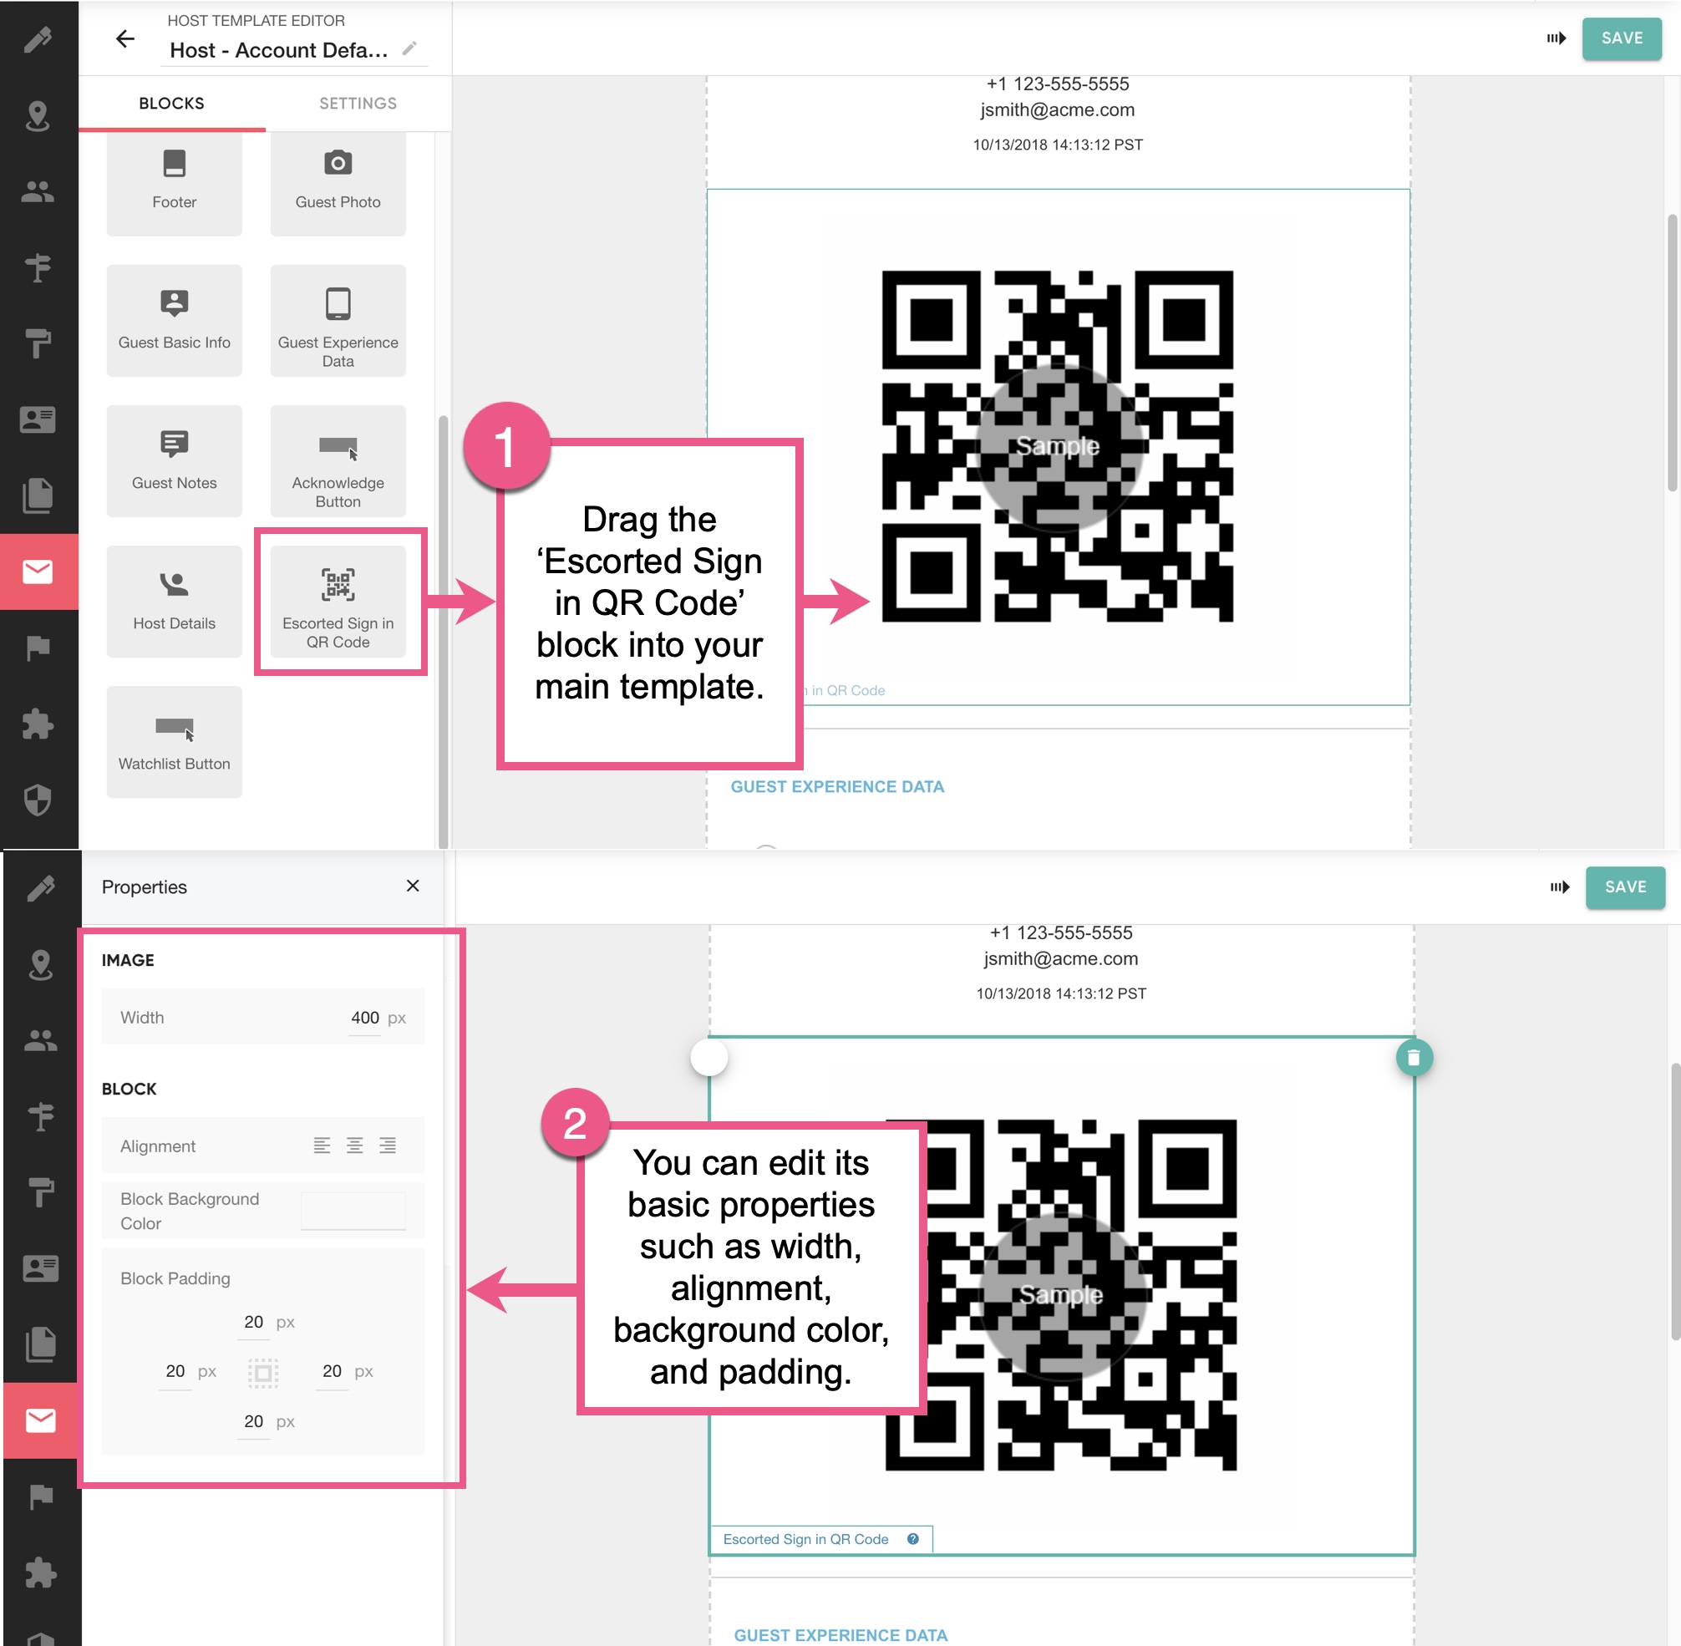The width and height of the screenshot is (1681, 1646).
Task: Close the Properties panel
Action: click(x=412, y=887)
